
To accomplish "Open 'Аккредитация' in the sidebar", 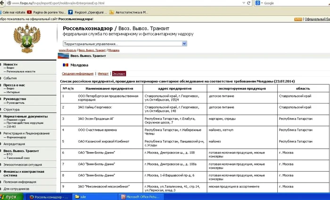I will pyautogui.click(x=14, y=144).
